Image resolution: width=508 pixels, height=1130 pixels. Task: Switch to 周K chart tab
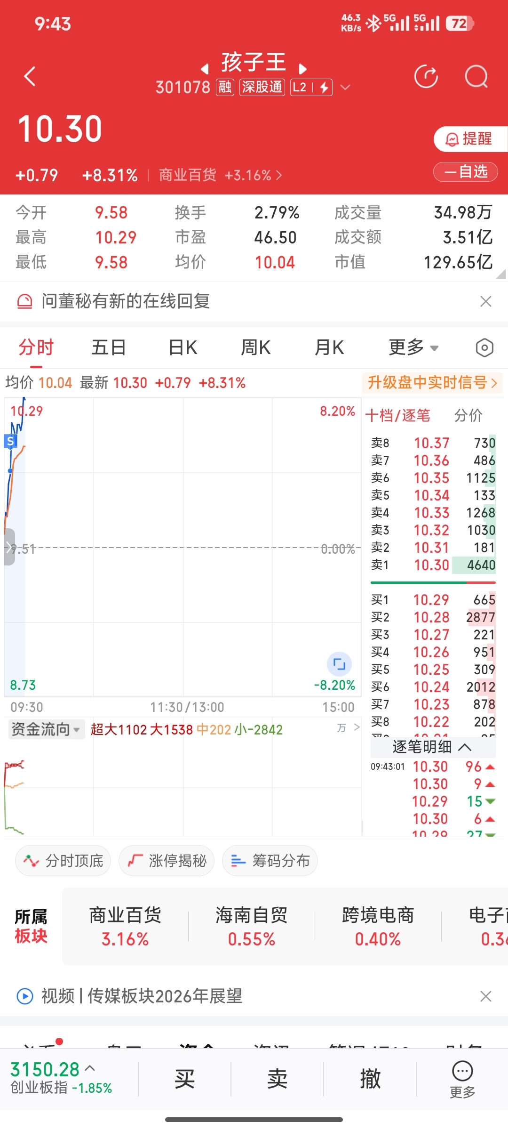coord(256,347)
